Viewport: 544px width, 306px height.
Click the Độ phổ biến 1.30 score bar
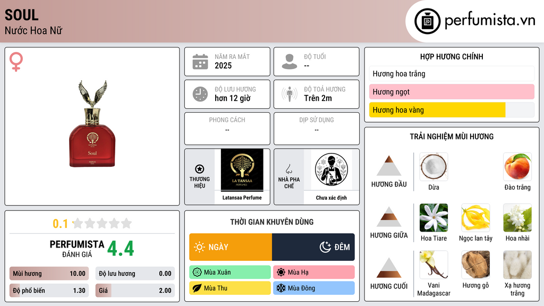(x=49, y=291)
